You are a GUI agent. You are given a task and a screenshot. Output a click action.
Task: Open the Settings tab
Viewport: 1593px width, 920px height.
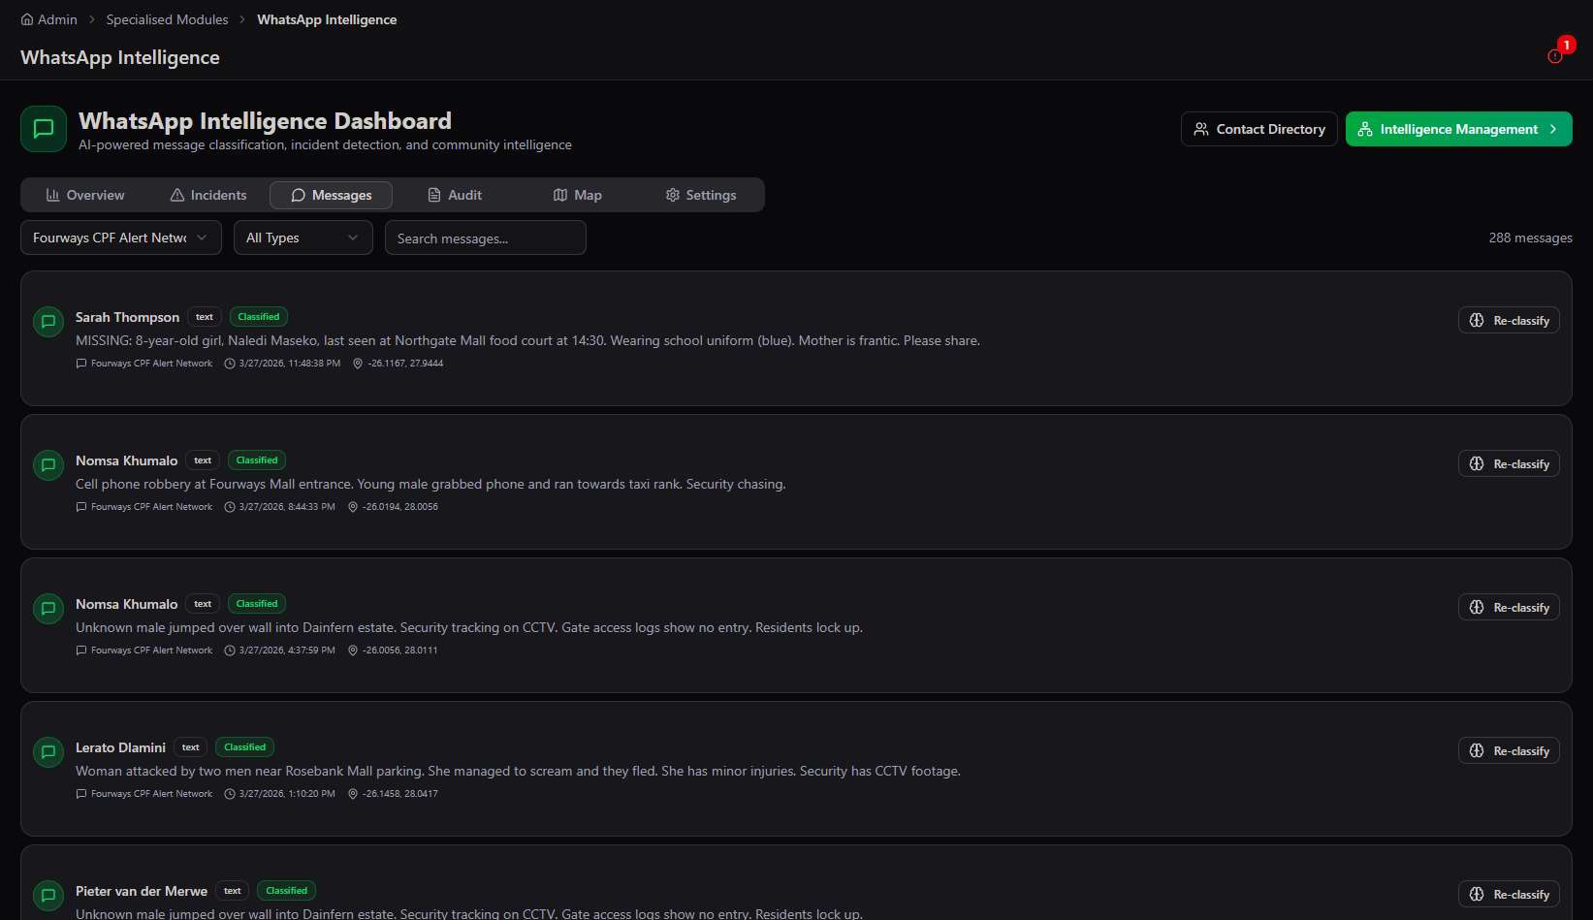click(701, 195)
